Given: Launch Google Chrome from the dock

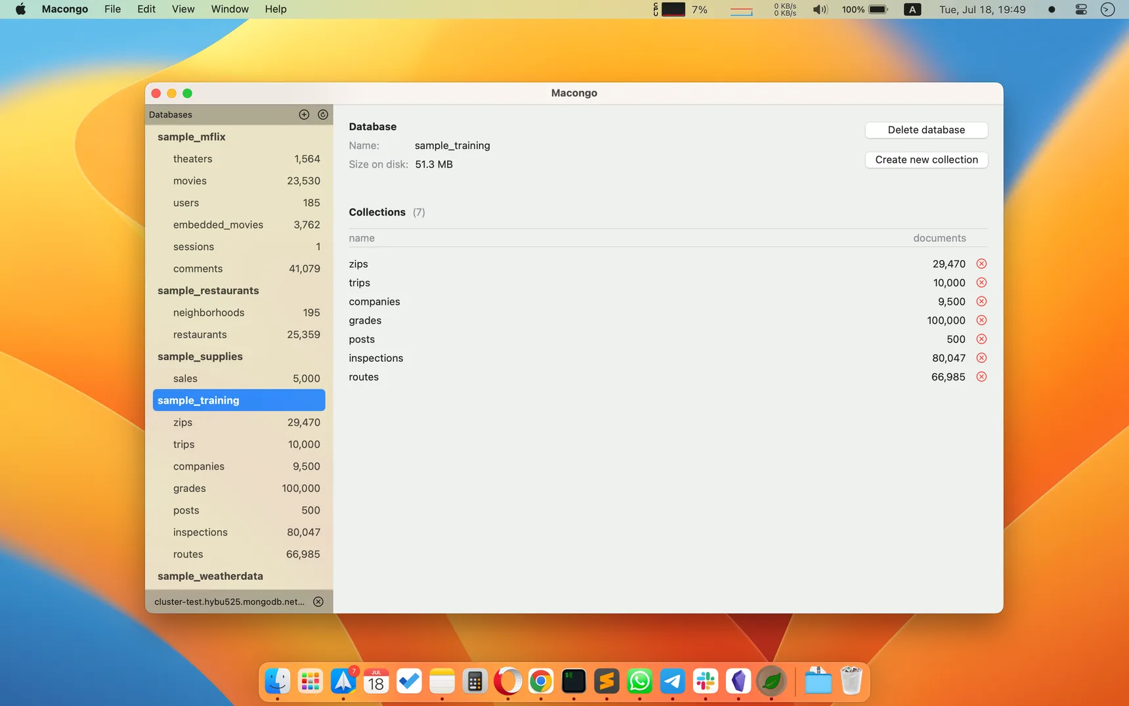Looking at the screenshot, I should [x=541, y=681].
